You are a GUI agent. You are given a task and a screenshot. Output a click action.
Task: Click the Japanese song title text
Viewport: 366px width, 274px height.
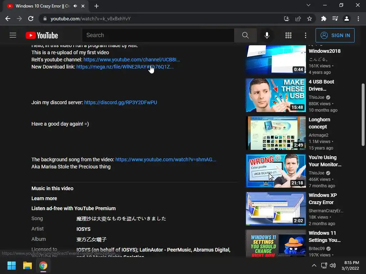[x=121, y=219]
